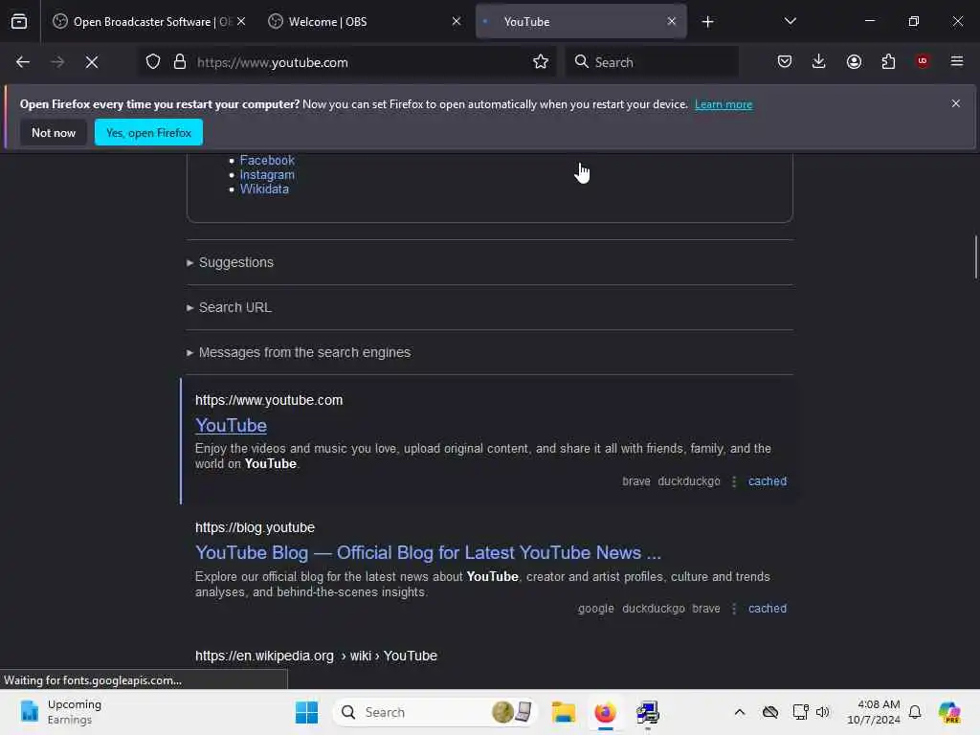Open the Save to Pocket icon
The image size is (980, 735).
[x=785, y=61]
